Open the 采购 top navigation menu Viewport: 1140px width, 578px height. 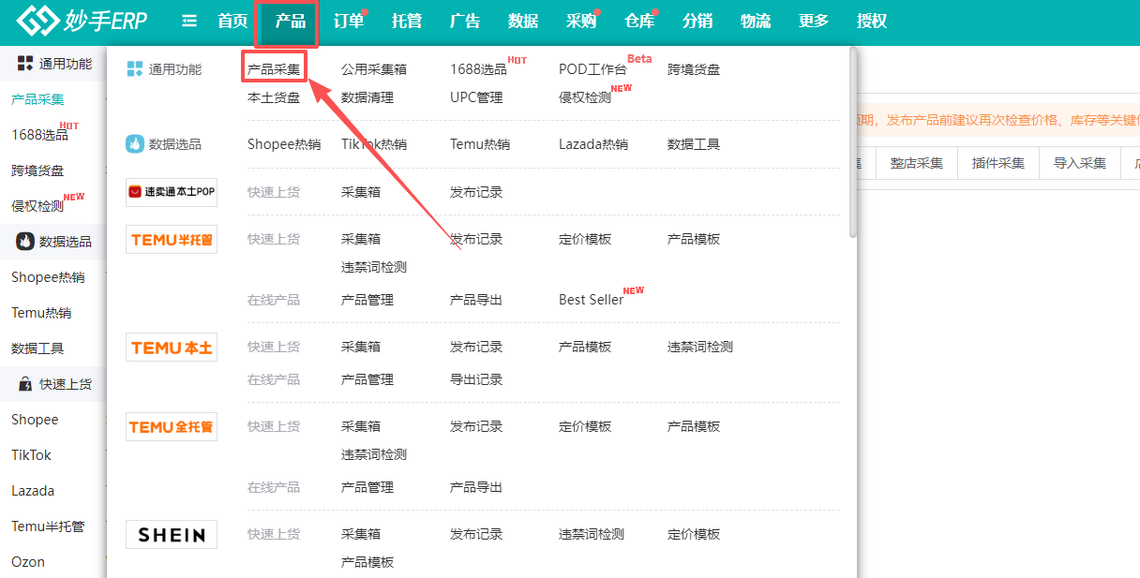(x=581, y=22)
